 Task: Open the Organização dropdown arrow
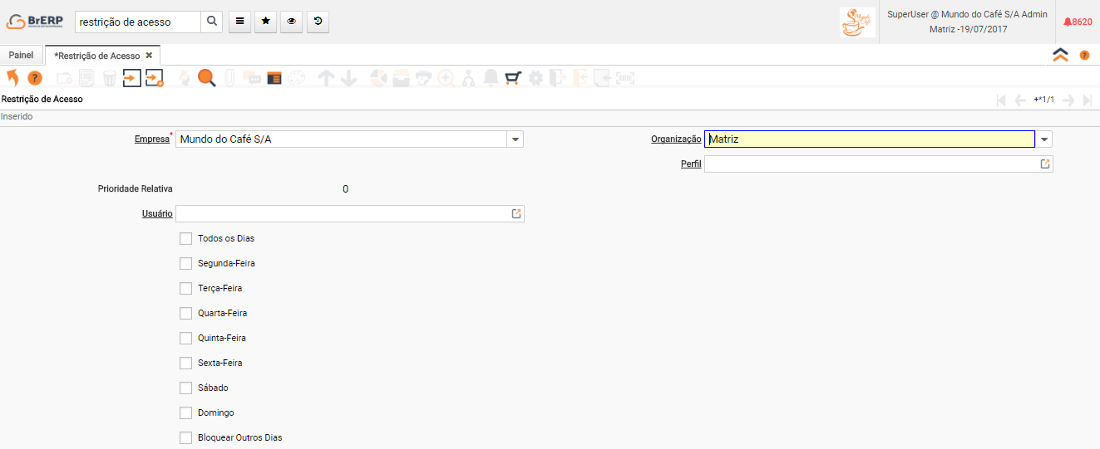(1044, 139)
